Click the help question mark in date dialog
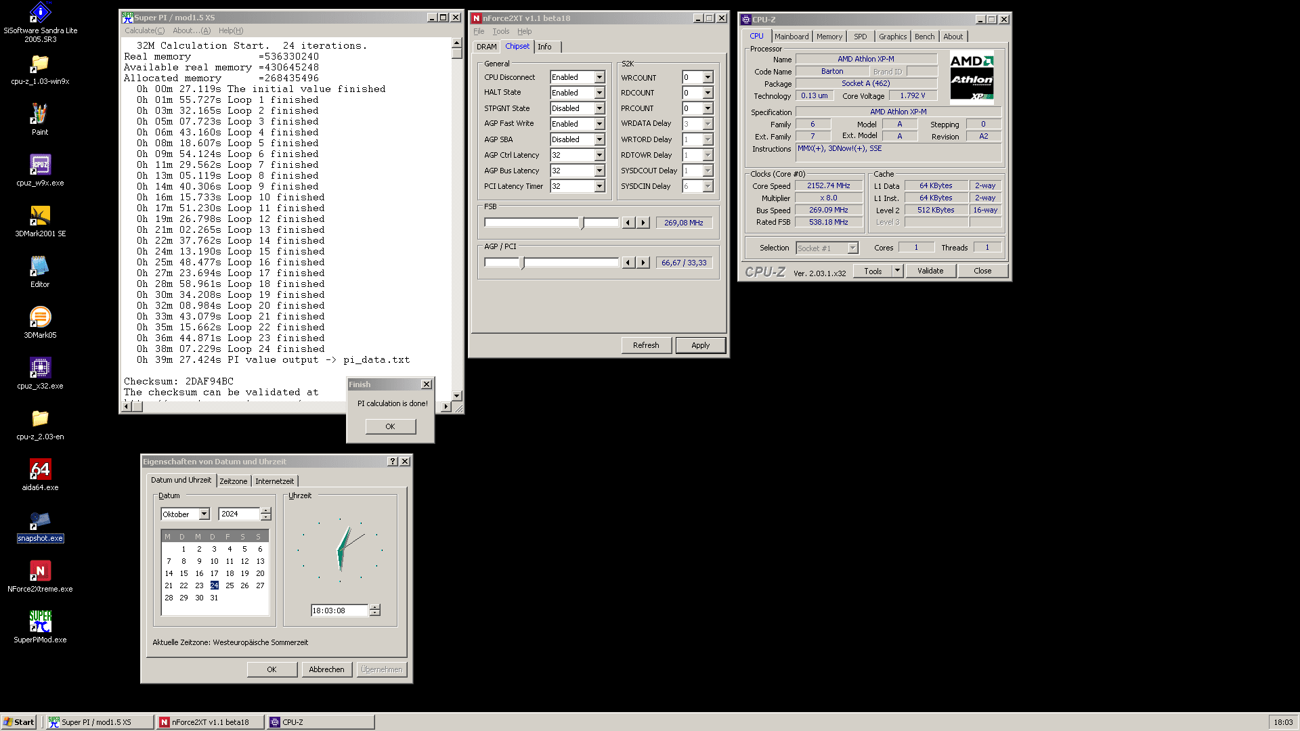The width and height of the screenshot is (1300, 731). (x=392, y=462)
